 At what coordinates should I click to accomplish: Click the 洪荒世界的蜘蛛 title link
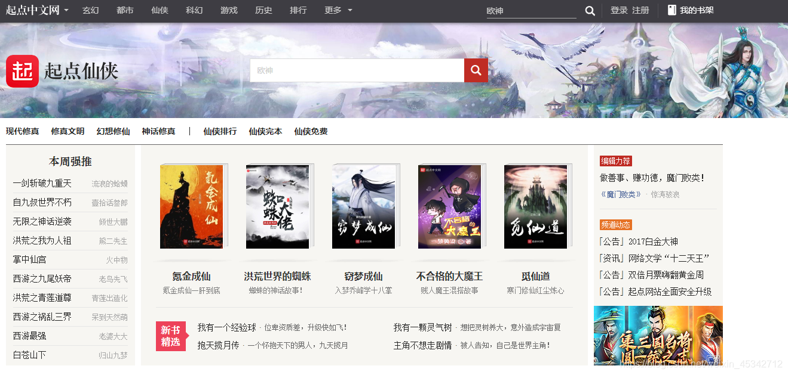278,276
